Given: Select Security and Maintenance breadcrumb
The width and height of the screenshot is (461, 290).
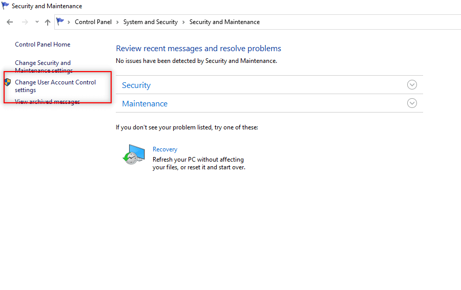Looking at the screenshot, I should (225, 22).
